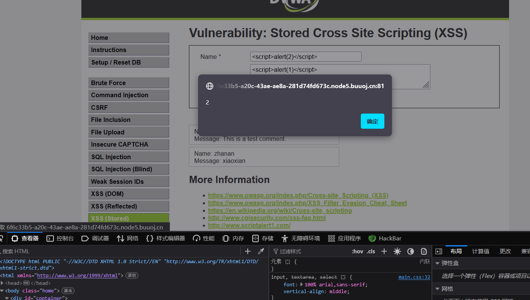Open the Wikipedia Cross-site_scripting link
Viewport: 530px width, 300px height.
coord(280,210)
